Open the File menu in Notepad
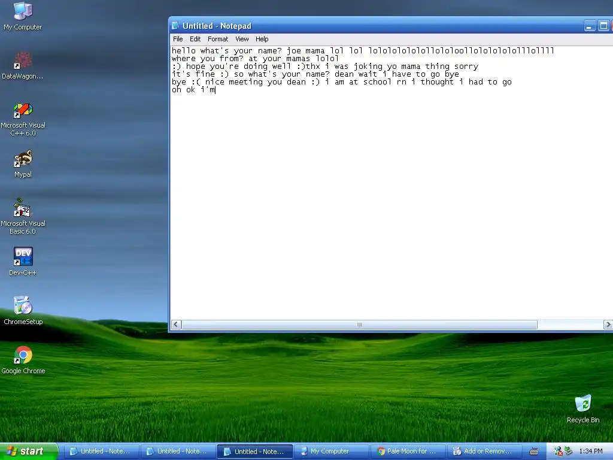The height and width of the screenshot is (460, 613). (x=178, y=39)
